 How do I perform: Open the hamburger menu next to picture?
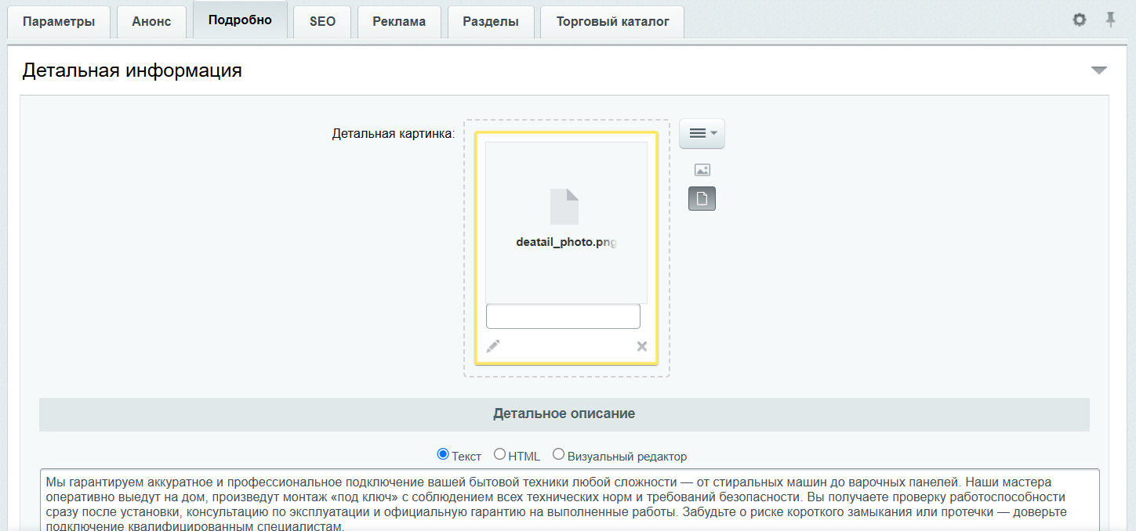[702, 134]
